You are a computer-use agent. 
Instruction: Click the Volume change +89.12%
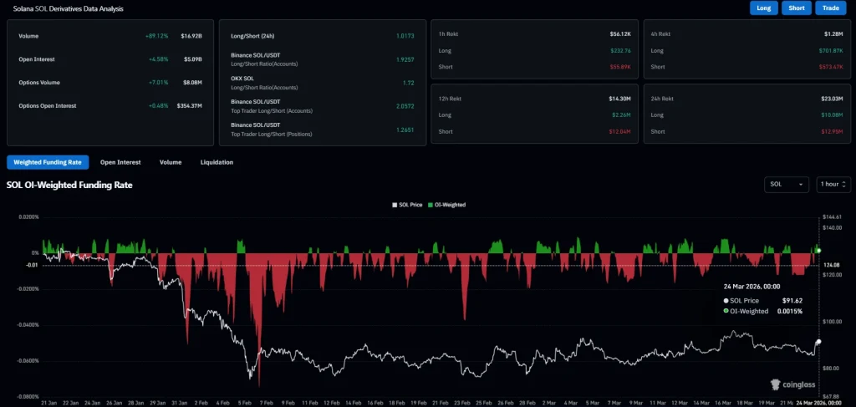tap(156, 36)
